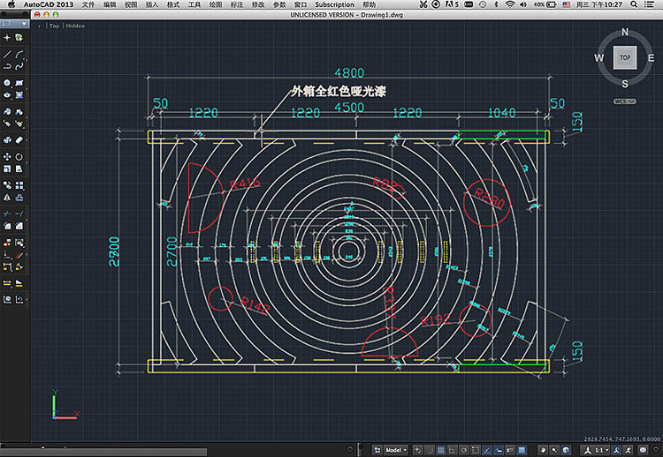The image size is (663, 457).
Task: Select the Line tool in left toolbar
Action: point(7,54)
